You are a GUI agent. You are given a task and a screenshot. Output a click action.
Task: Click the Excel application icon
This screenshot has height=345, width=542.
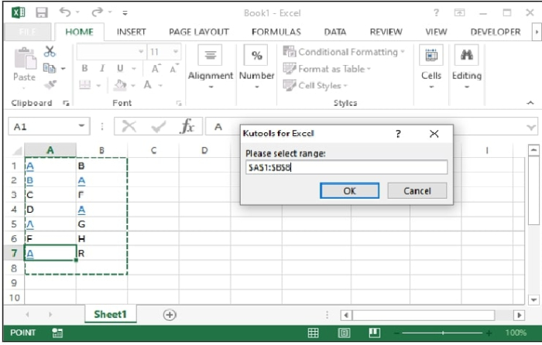pyautogui.click(x=19, y=13)
